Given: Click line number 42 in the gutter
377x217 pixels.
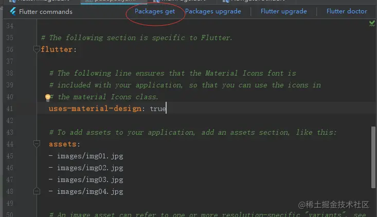Looking at the screenshot, I should 10,120.
